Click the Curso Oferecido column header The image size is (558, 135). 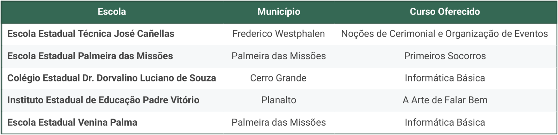(x=445, y=12)
